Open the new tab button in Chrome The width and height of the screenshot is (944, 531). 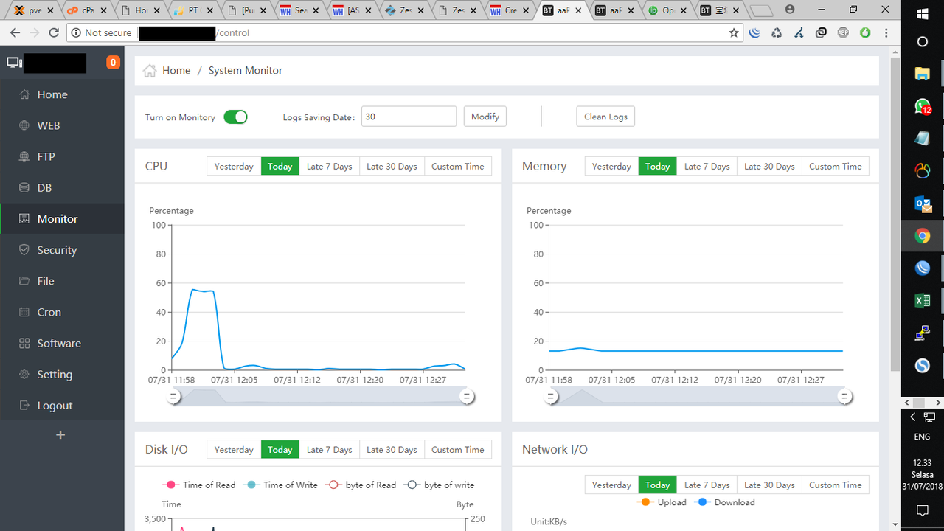[x=761, y=10]
